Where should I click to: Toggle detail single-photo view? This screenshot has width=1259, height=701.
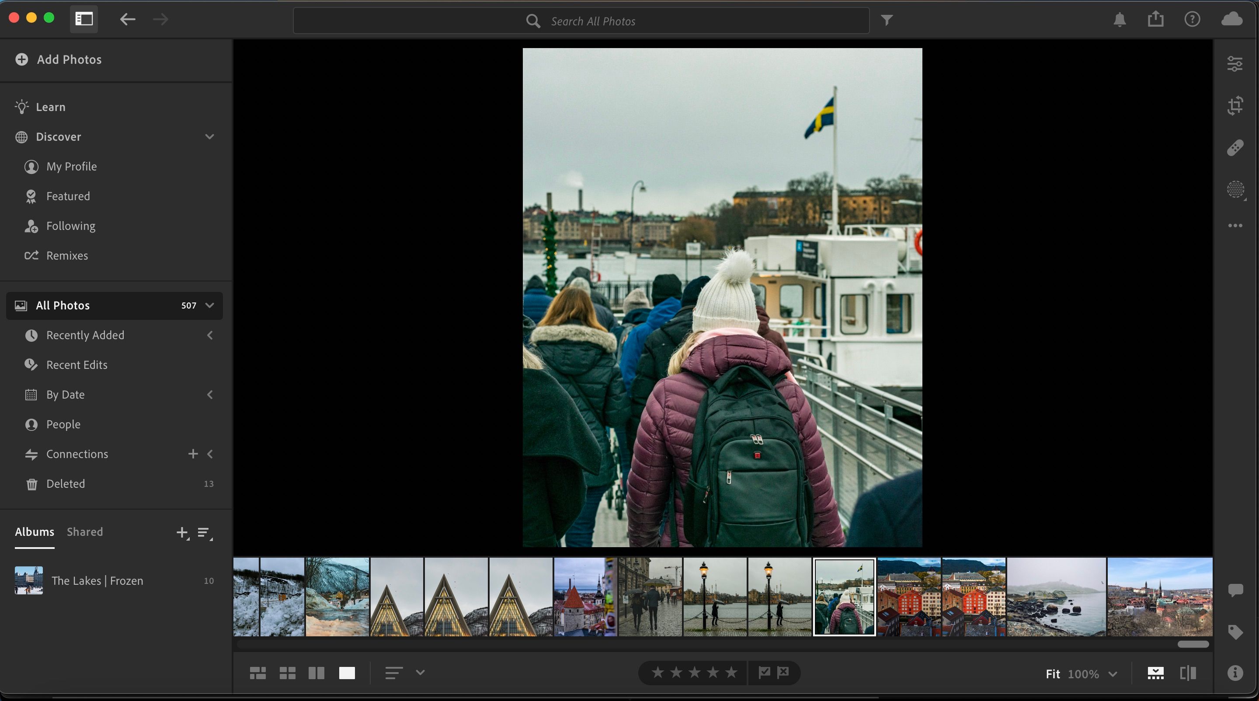(347, 673)
